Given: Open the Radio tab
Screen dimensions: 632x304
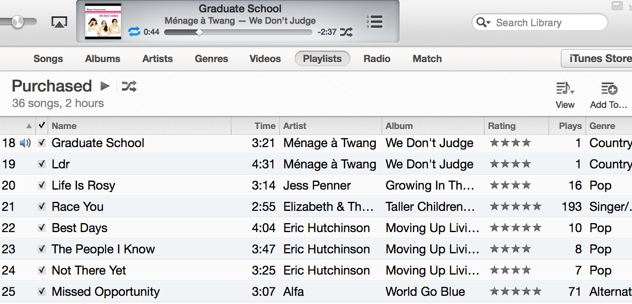Looking at the screenshot, I should point(377,59).
